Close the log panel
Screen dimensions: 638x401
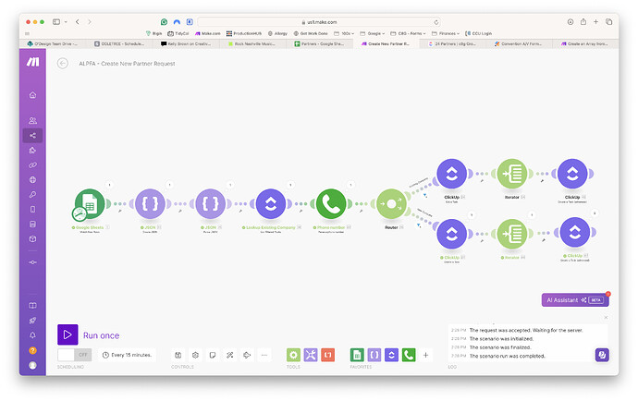pyautogui.click(x=606, y=317)
